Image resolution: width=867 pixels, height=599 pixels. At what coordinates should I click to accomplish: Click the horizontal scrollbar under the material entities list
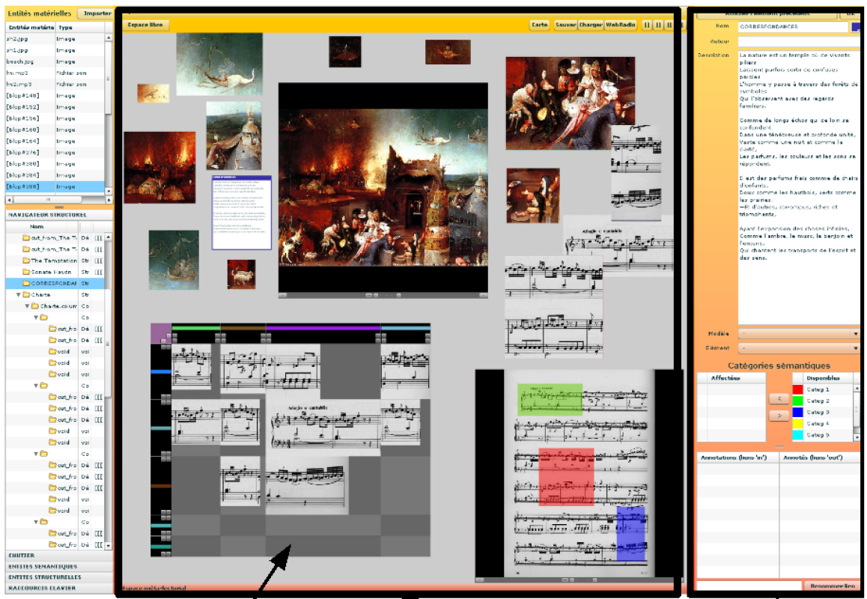(x=58, y=200)
